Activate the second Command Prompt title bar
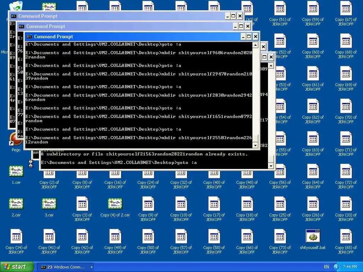This screenshot has height=272, width=363. click(x=125, y=26)
